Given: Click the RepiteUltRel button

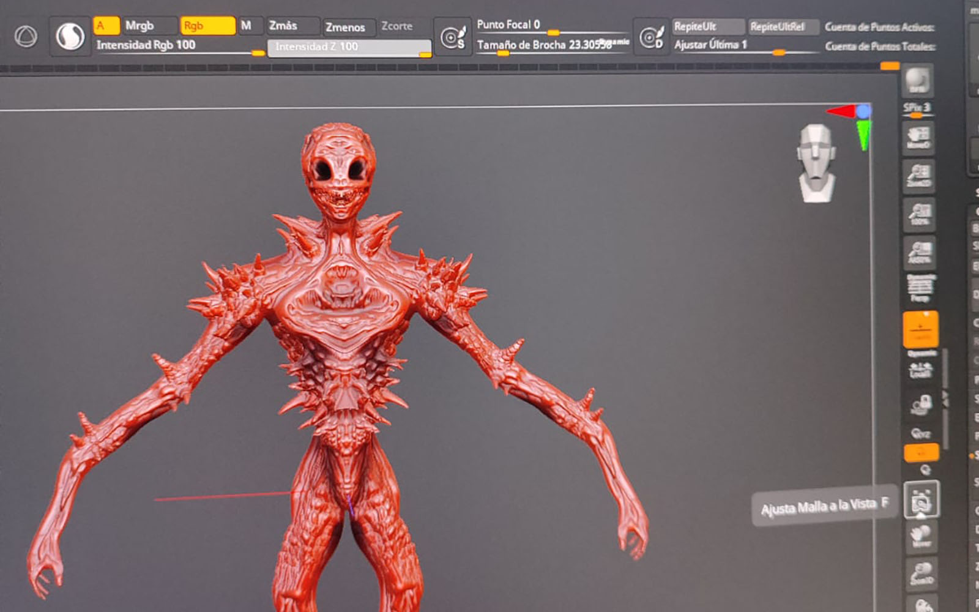Looking at the screenshot, I should pyautogui.click(x=783, y=26).
